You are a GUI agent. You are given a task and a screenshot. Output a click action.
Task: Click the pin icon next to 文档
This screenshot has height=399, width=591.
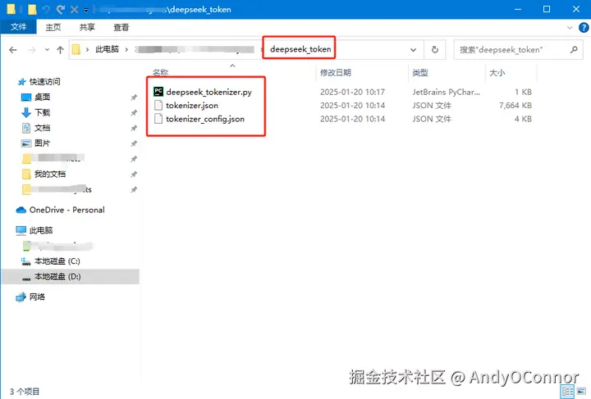134,129
